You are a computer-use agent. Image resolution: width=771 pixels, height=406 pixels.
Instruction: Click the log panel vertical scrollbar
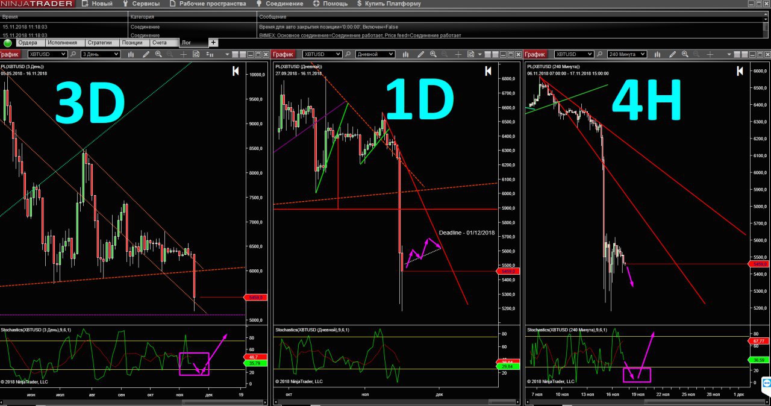coord(767,30)
